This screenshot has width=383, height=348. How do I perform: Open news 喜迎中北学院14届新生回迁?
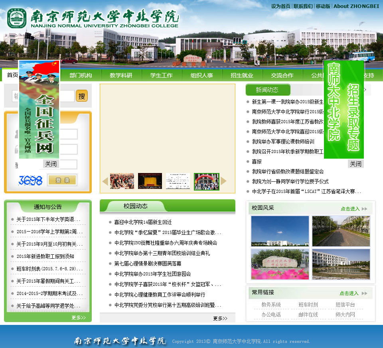click(x=143, y=222)
